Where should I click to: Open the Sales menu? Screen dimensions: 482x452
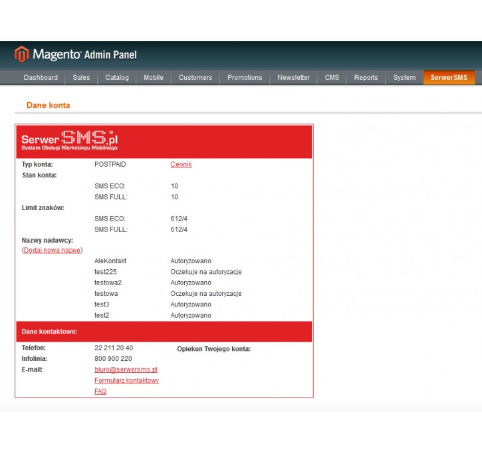tap(82, 77)
